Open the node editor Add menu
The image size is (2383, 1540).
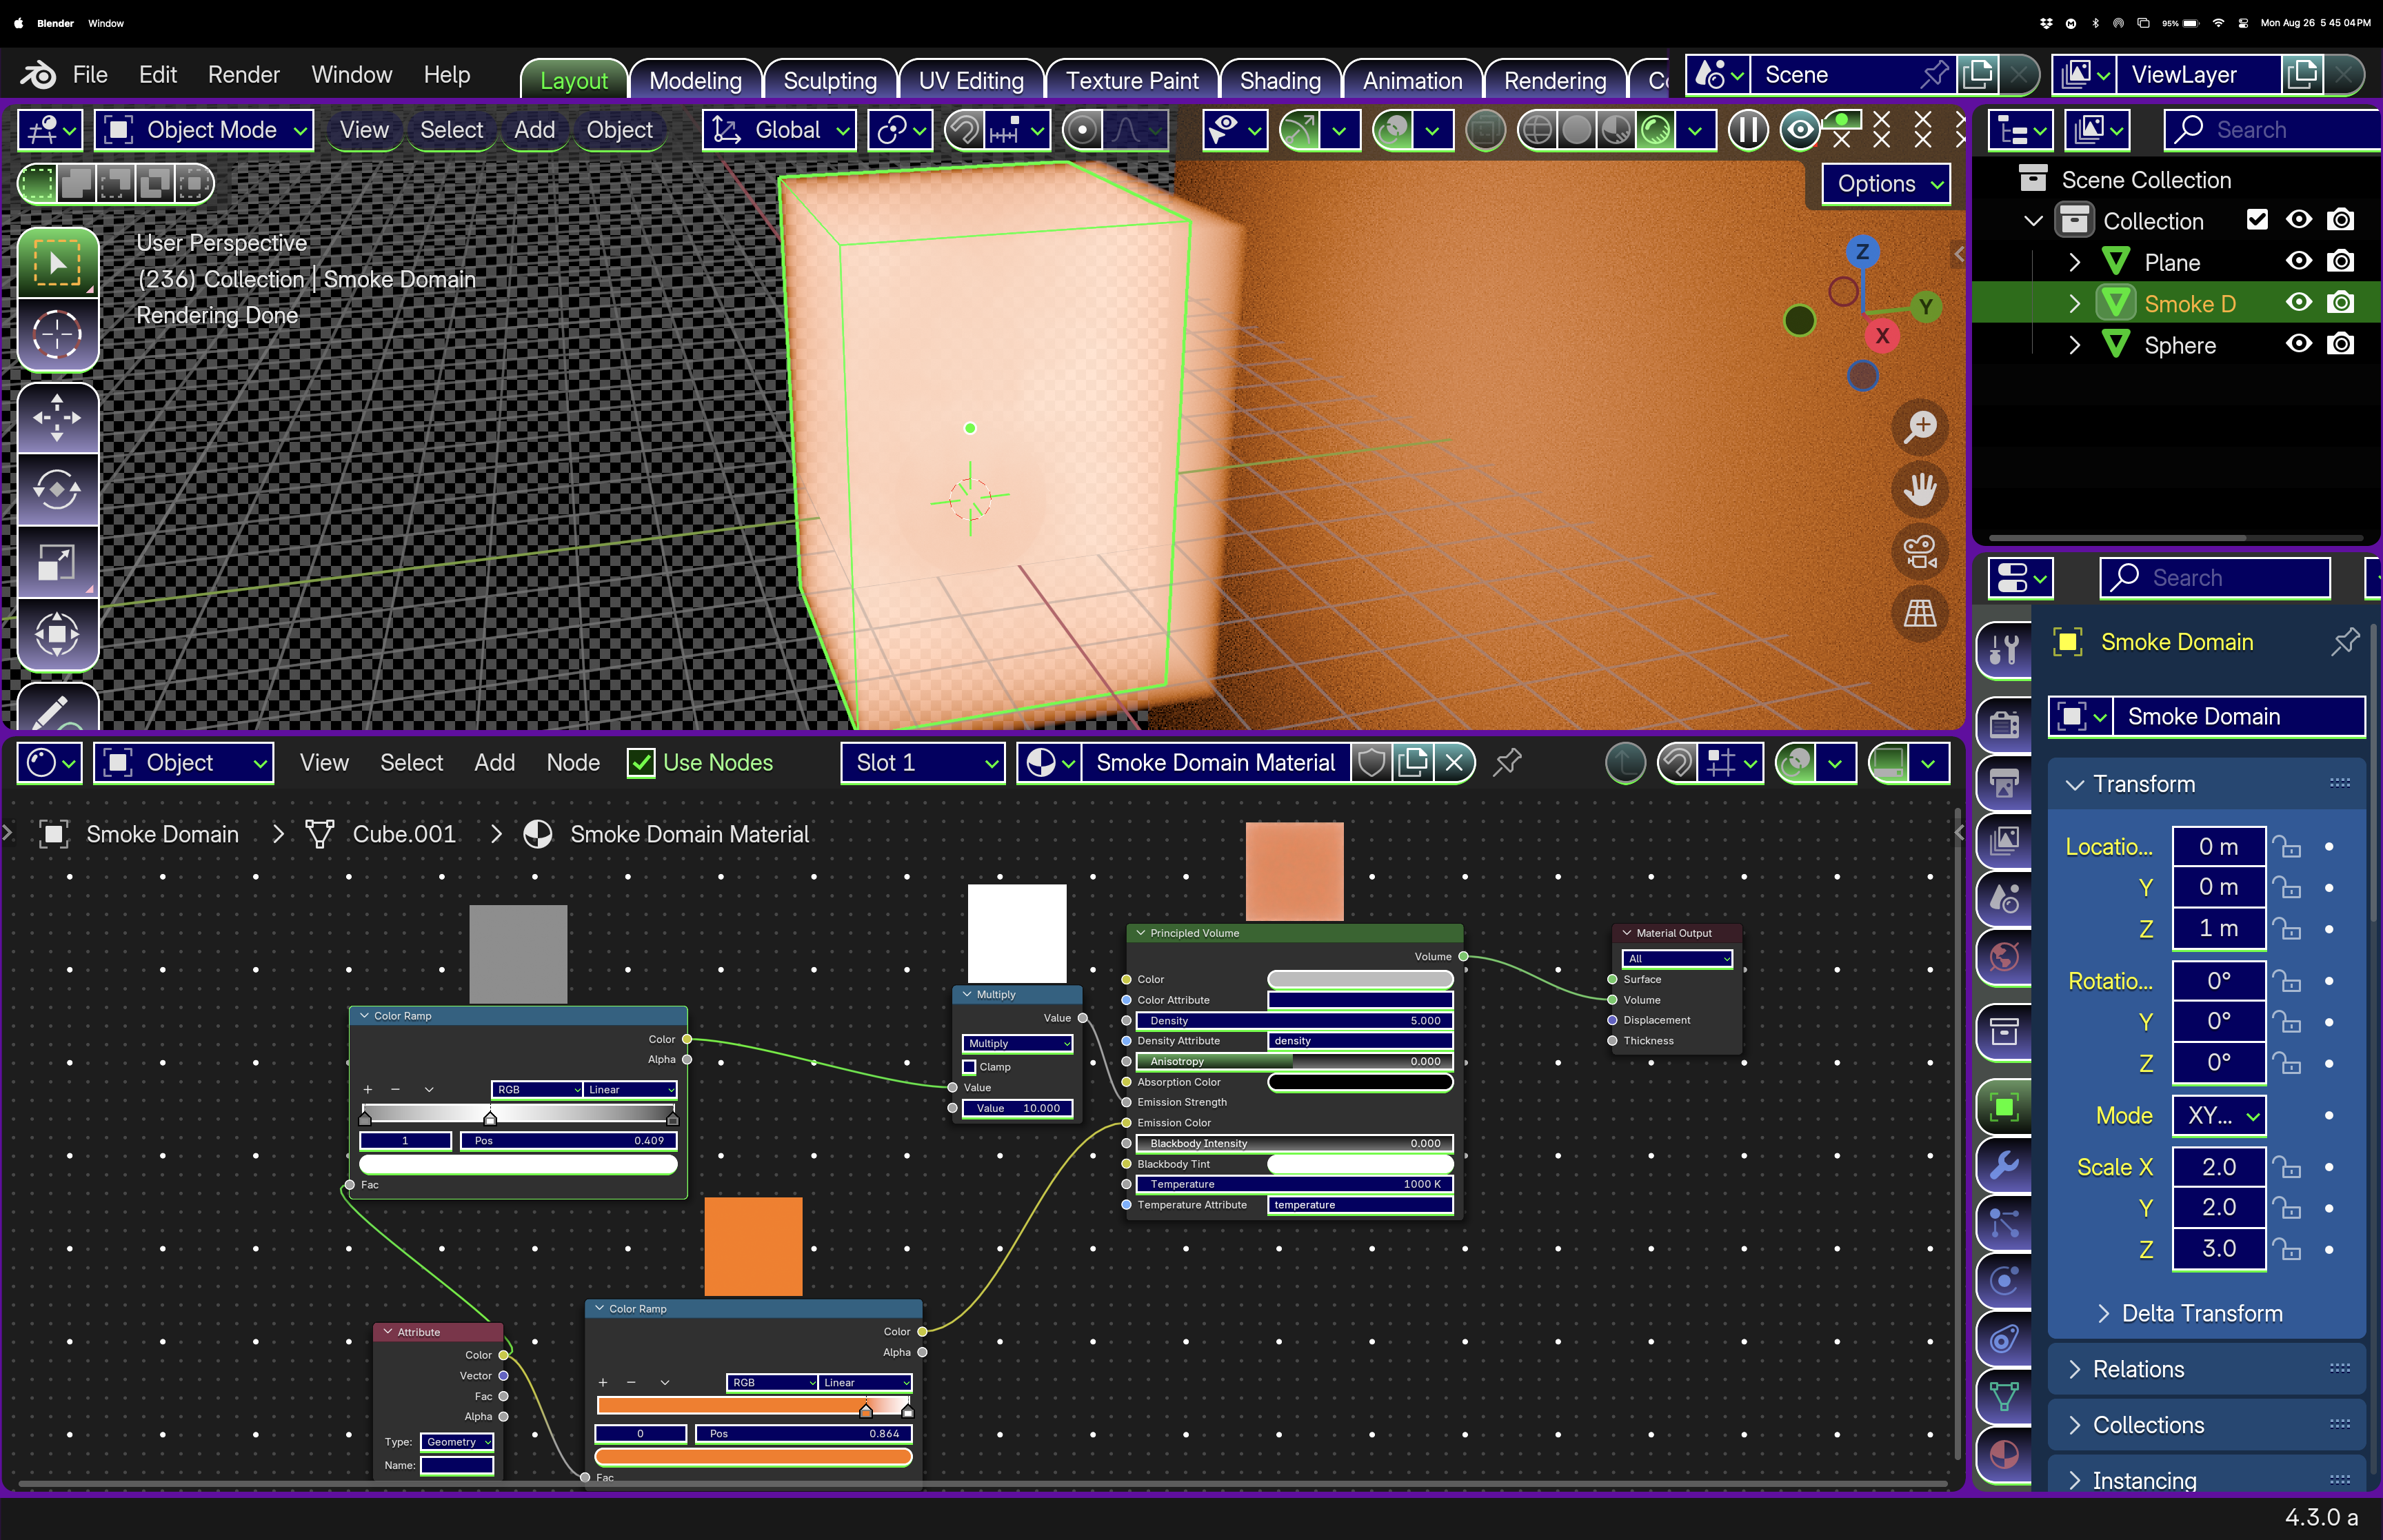point(494,763)
